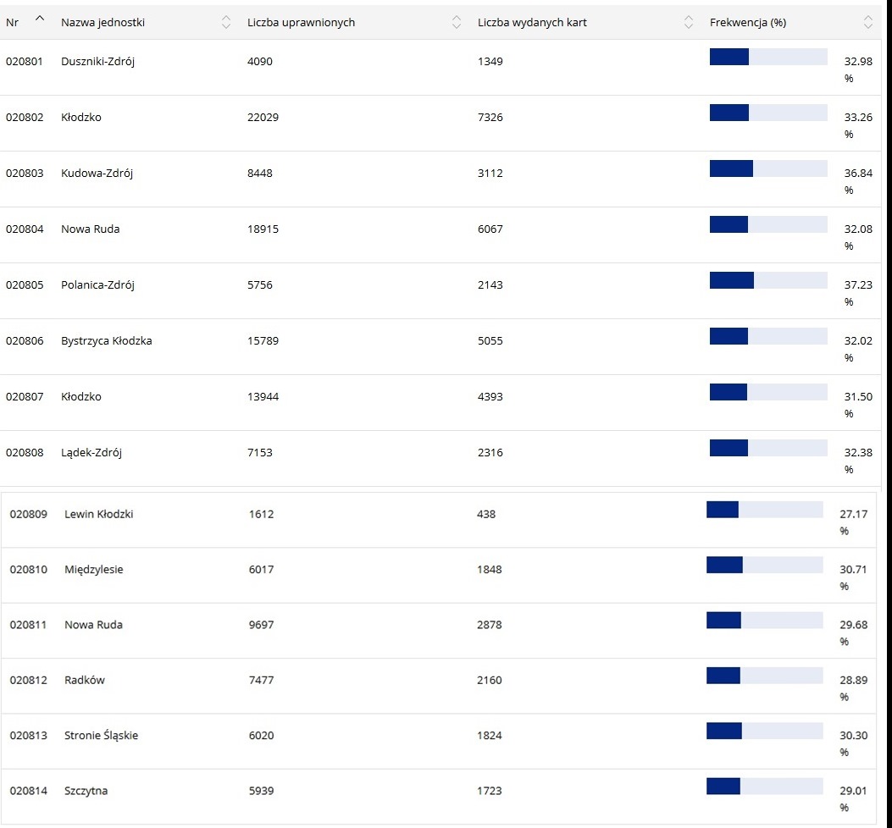Image resolution: width=892 pixels, height=828 pixels.
Task: Click sort icon for Liczba wydanych kart column
Action: point(688,23)
